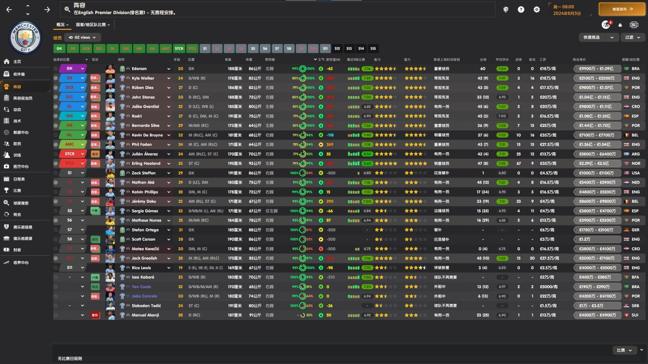
Task: Toggle selection circle for Matheus Nunes
Action: point(56,220)
